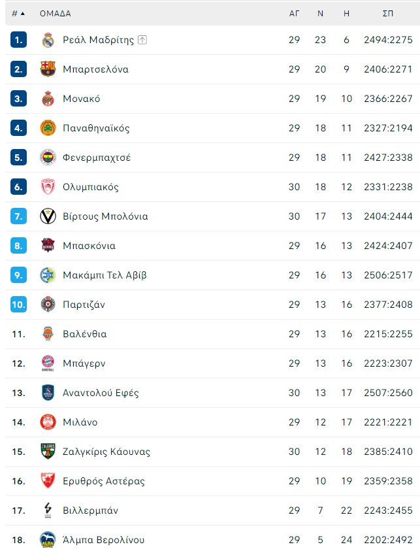Click the Barcelona team logo

pos(48,69)
